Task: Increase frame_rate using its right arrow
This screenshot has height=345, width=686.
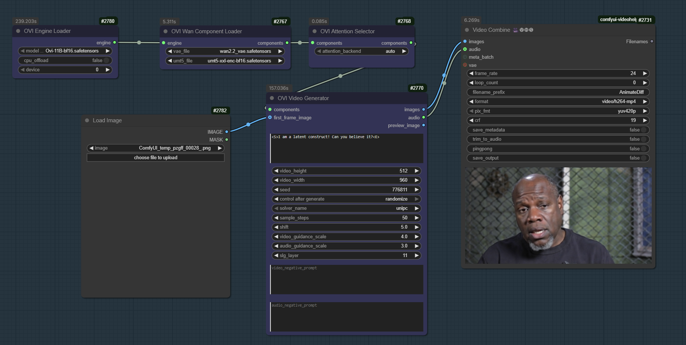Action: [644, 73]
